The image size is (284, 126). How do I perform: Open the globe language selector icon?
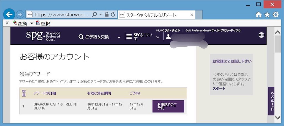tap(261, 35)
